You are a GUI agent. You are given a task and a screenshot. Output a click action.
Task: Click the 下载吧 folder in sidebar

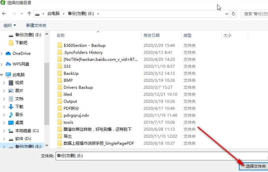(18, 43)
